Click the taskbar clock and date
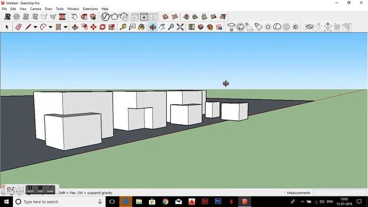The image size is (368, 207). [344, 202]
